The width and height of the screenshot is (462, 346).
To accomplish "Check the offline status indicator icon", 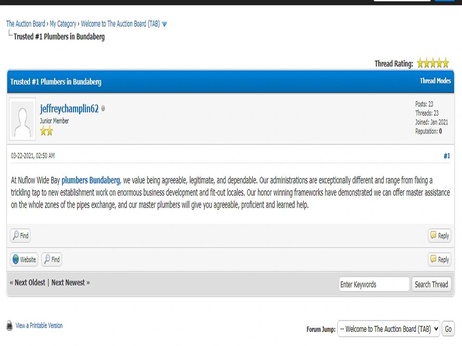I will pos(103,108).
